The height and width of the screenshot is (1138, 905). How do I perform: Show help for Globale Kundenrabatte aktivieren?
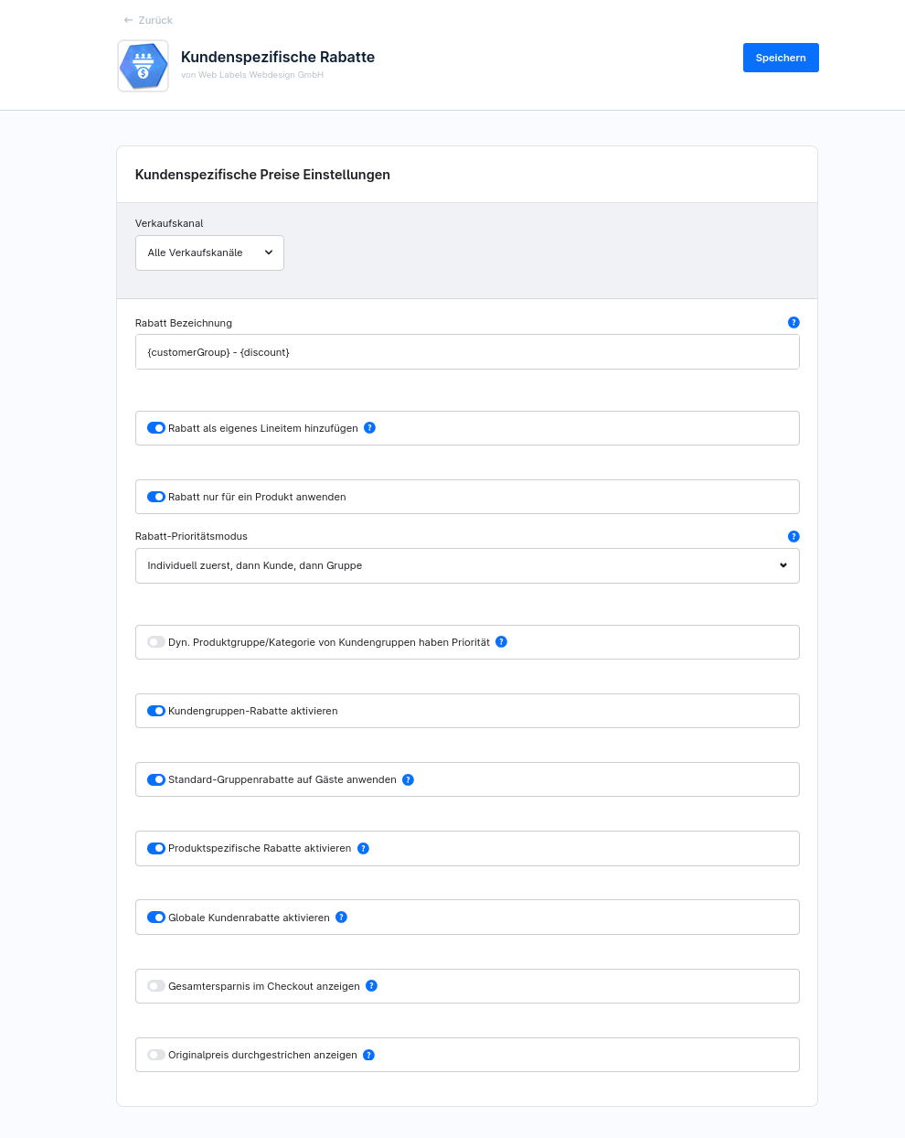[341, 918]
